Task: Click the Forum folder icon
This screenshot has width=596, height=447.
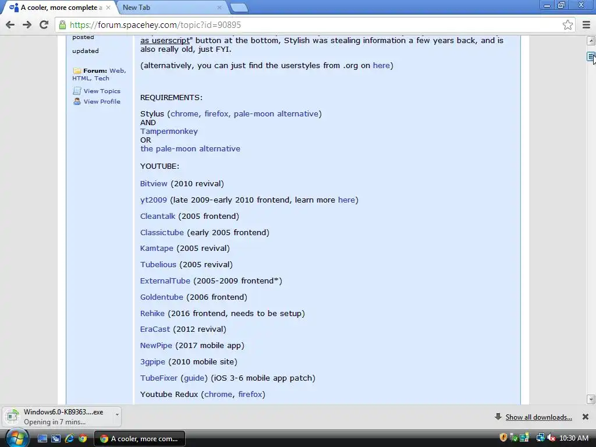Action: pos(77,70)
